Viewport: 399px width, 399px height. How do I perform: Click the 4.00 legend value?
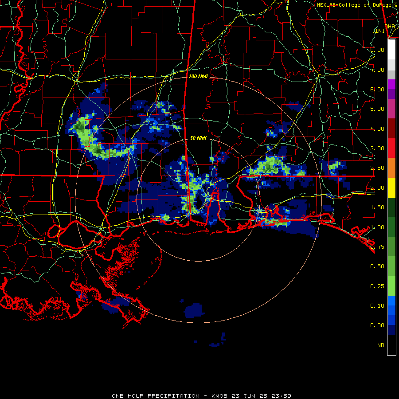pyautogui.click(x=377, y=129)
